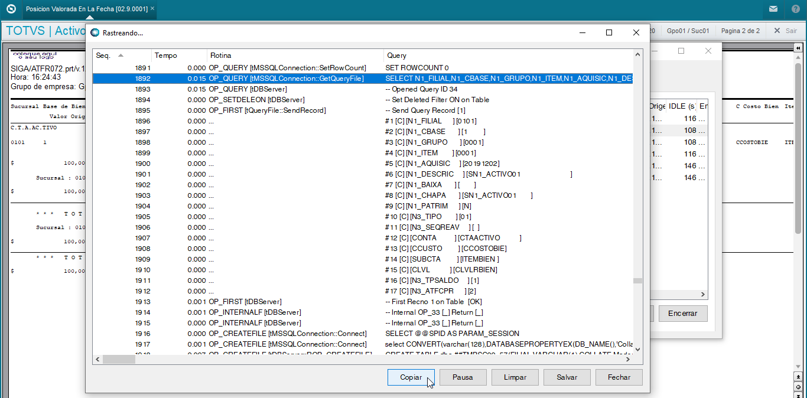Select row with CONTA [CTAACTIVO]

click(x=363, y=238)
